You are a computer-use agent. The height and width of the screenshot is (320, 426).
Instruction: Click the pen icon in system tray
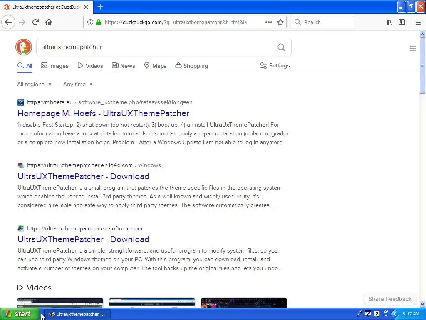point(359,314)
